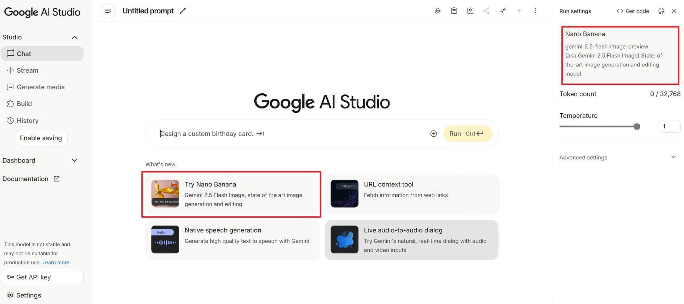Expand the Dashboard section chevron
The image size is (684, 304).
click(75, 160)
